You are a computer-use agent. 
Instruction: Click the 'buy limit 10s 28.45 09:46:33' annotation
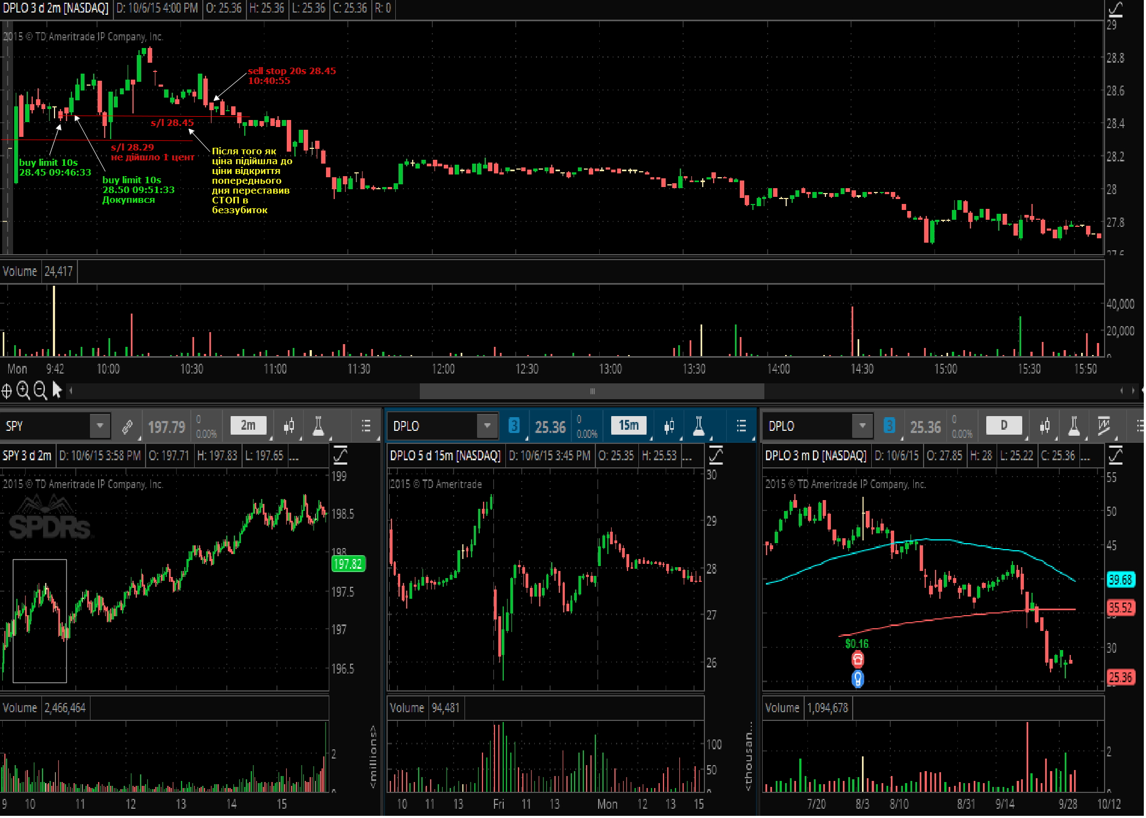tap(55, 167)
